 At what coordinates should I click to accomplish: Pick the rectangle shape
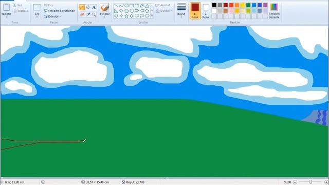tap(132, 6)
